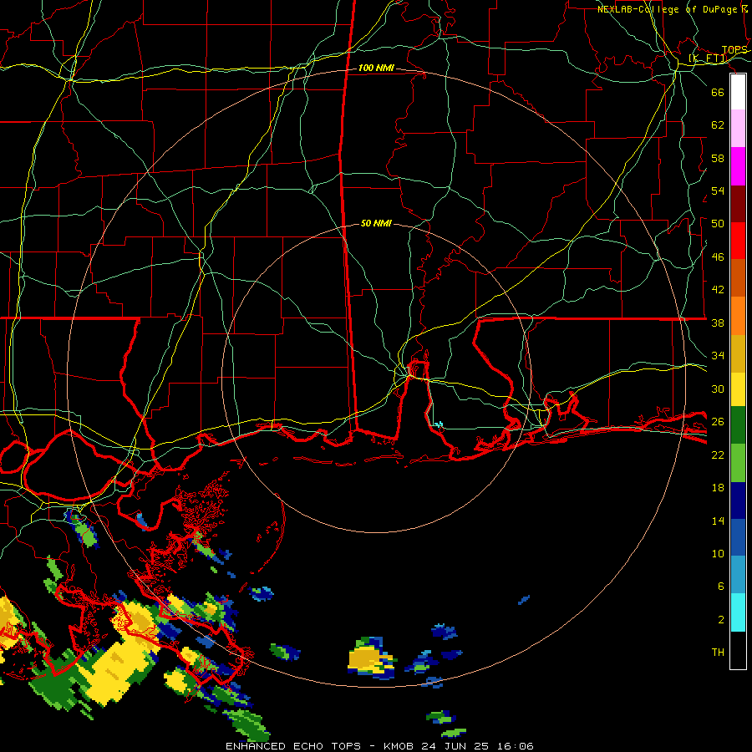Select the 58 legend value
This screenshot has height=752, width=752.
pyautogui.click(x=718, y=158)
